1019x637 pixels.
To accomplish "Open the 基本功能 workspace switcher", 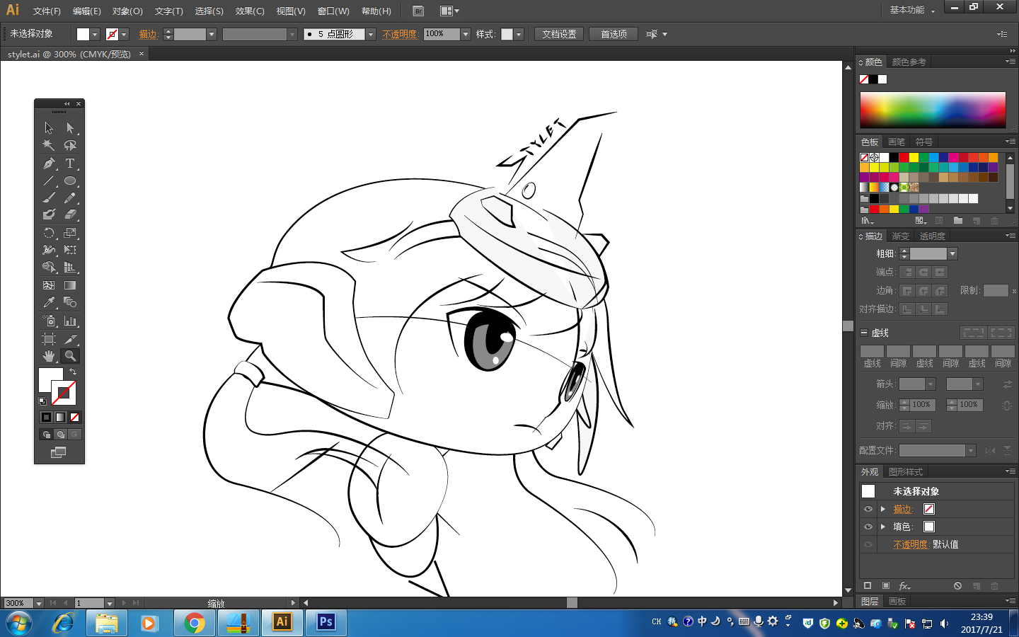I will pyautogui.click(x=913, y=10).
